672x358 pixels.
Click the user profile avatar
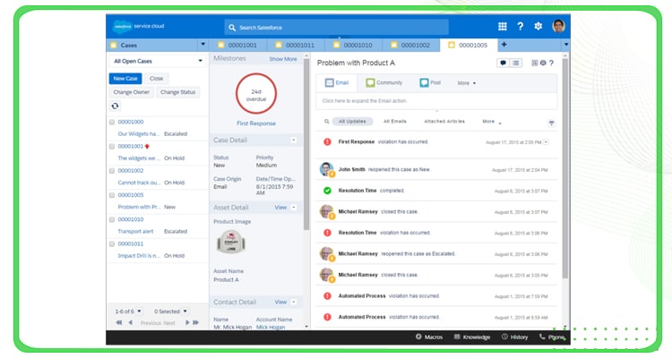558,26
